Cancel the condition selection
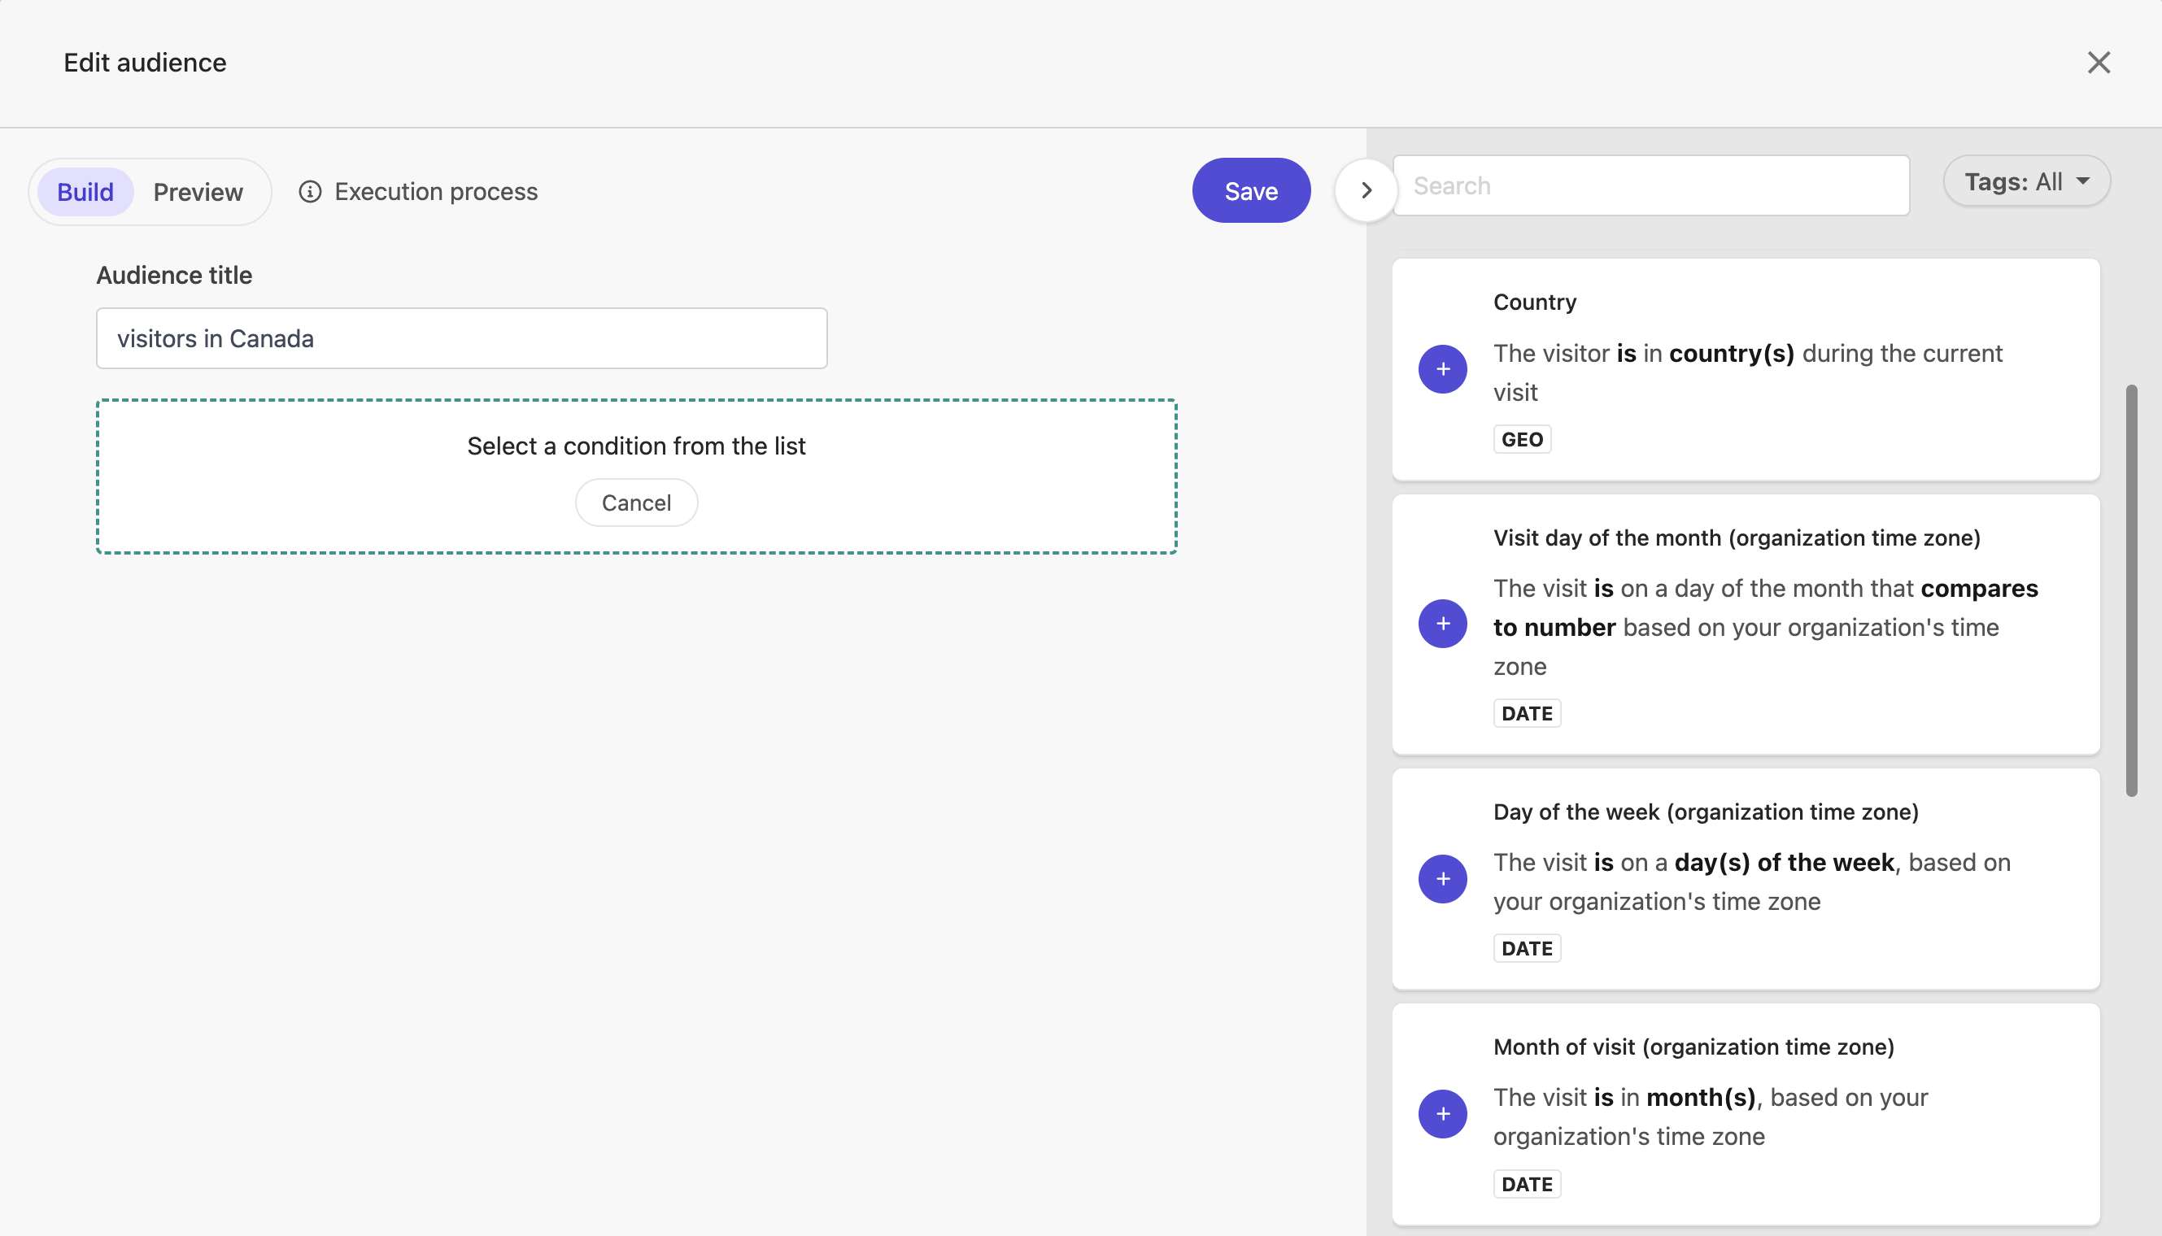 tap(636, 502)
